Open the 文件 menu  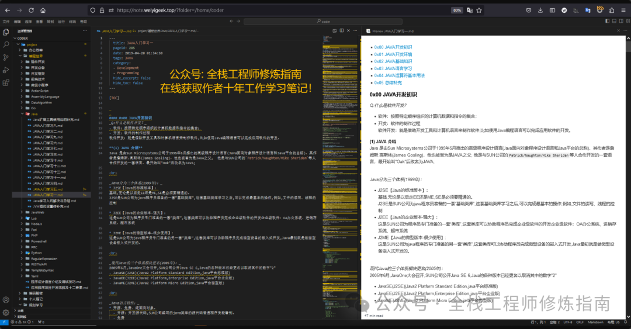[x=6, y=22]
